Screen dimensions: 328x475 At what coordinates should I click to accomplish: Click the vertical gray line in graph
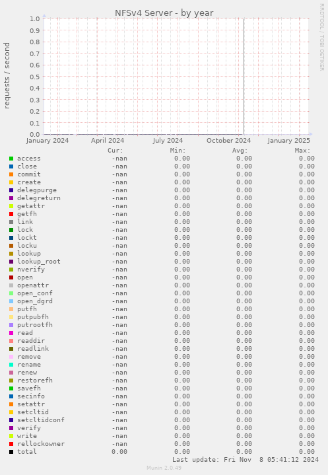click(x=244, y=77)
